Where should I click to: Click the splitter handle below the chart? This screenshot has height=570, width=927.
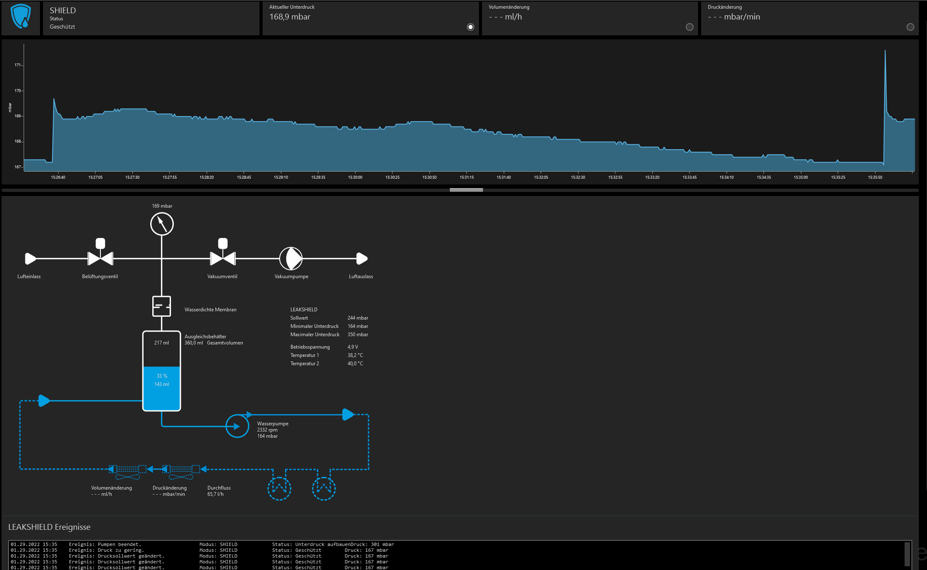pyautogui.click(x=466, y=190)
